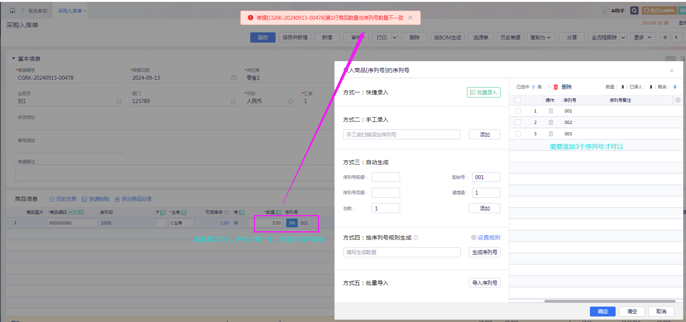This screenshot has width=686, height=322.
Task: Click 确定 to confirm serial numbers
Action: tap(603, 311)
